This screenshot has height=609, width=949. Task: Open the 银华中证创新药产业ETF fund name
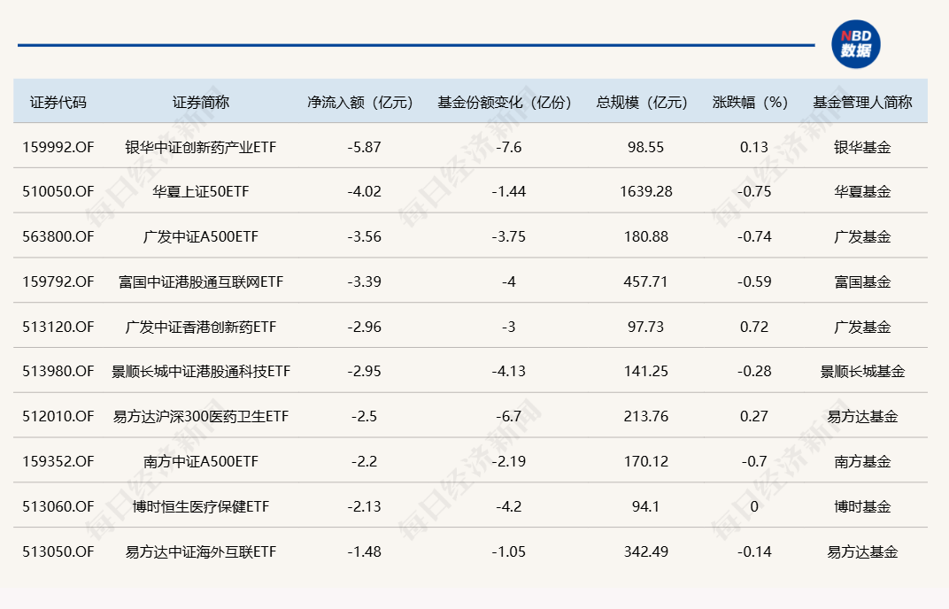(x=201, y=147)
